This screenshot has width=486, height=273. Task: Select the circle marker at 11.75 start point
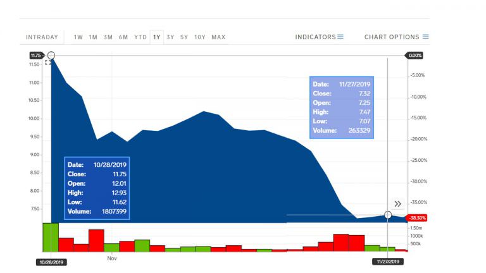[x=51, y=56]
